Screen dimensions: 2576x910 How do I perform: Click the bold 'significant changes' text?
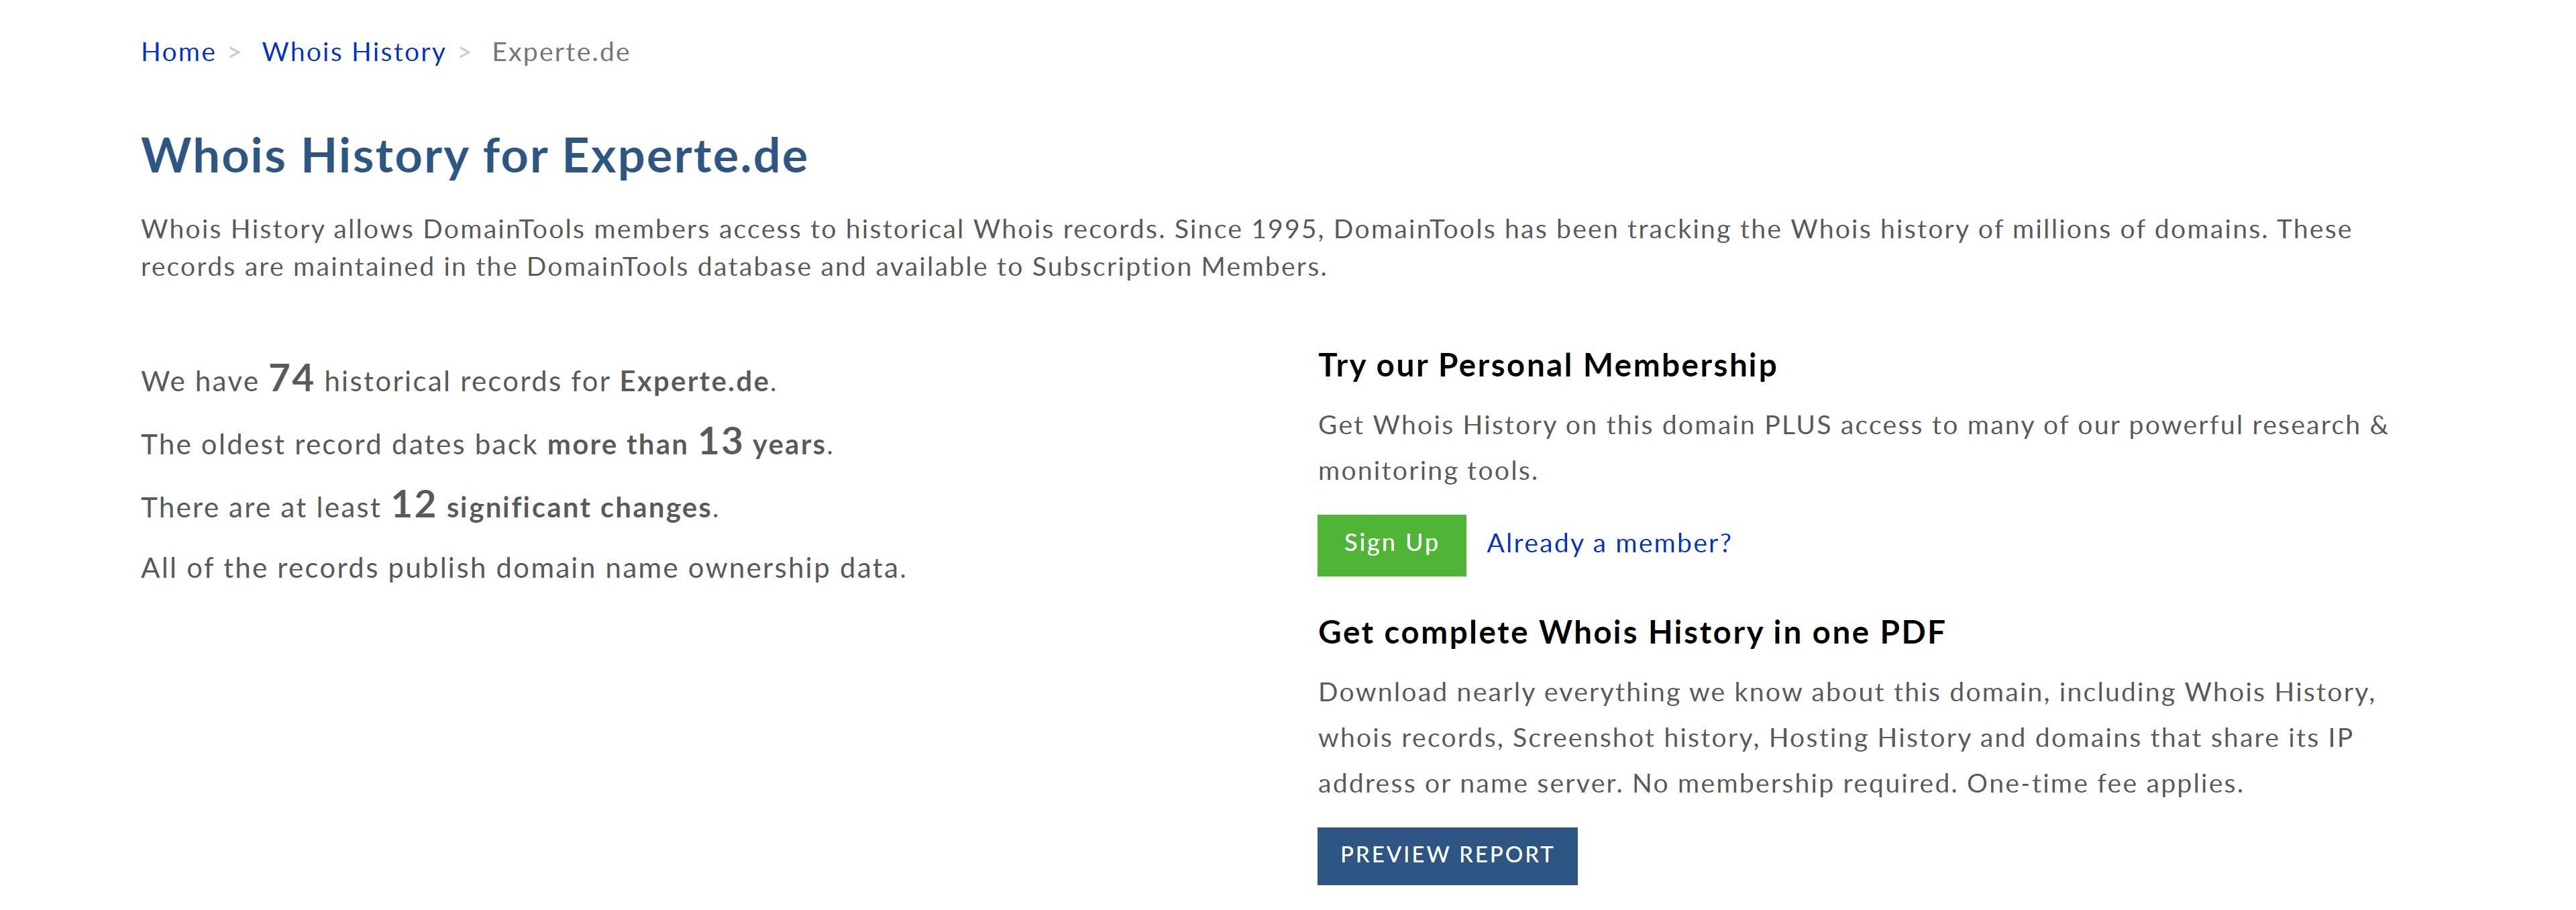click(x=579, y=508)
